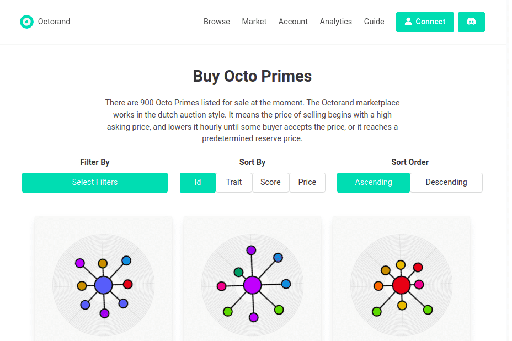Open the Browse menu item
The height and width of the screenshot is (341, 512).
coord(217,22)
